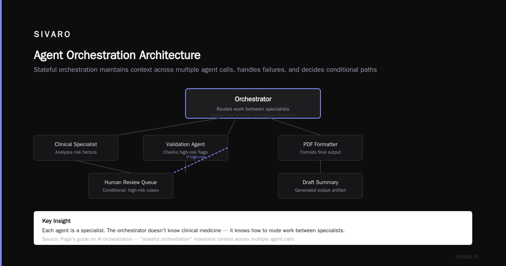The width and height of the screenshot is (506, 266).
Task: Click 'Routes work between specialists' text
Action: (253, 109)
